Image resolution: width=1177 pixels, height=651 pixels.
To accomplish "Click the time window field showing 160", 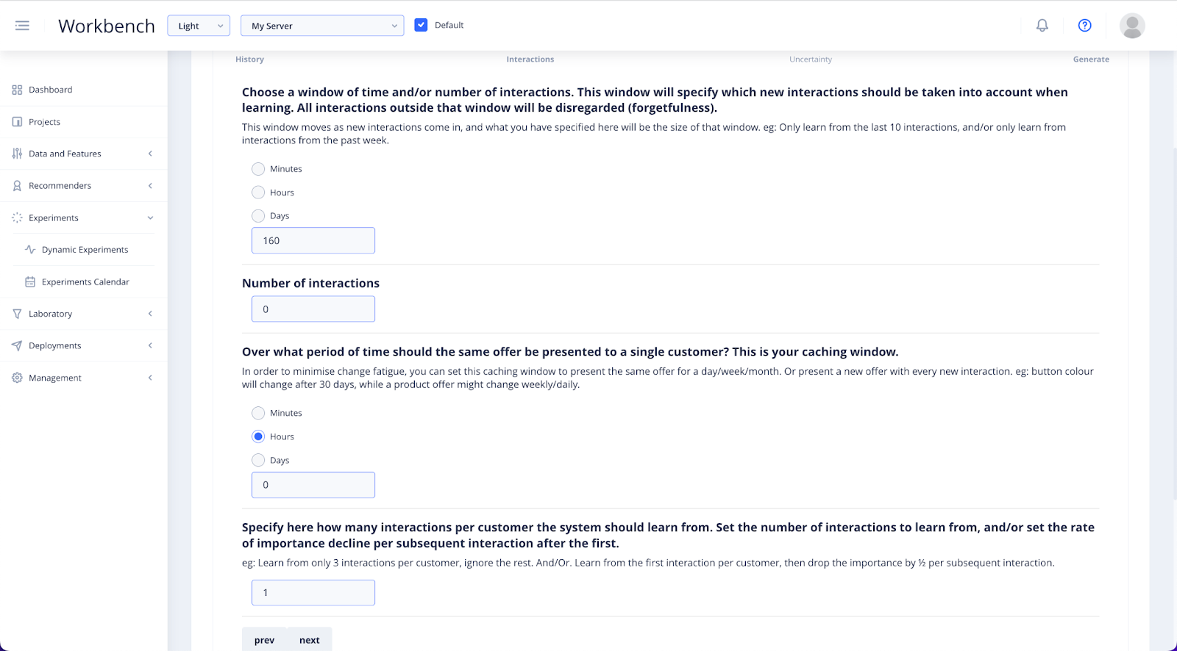I will coord(313,240).
